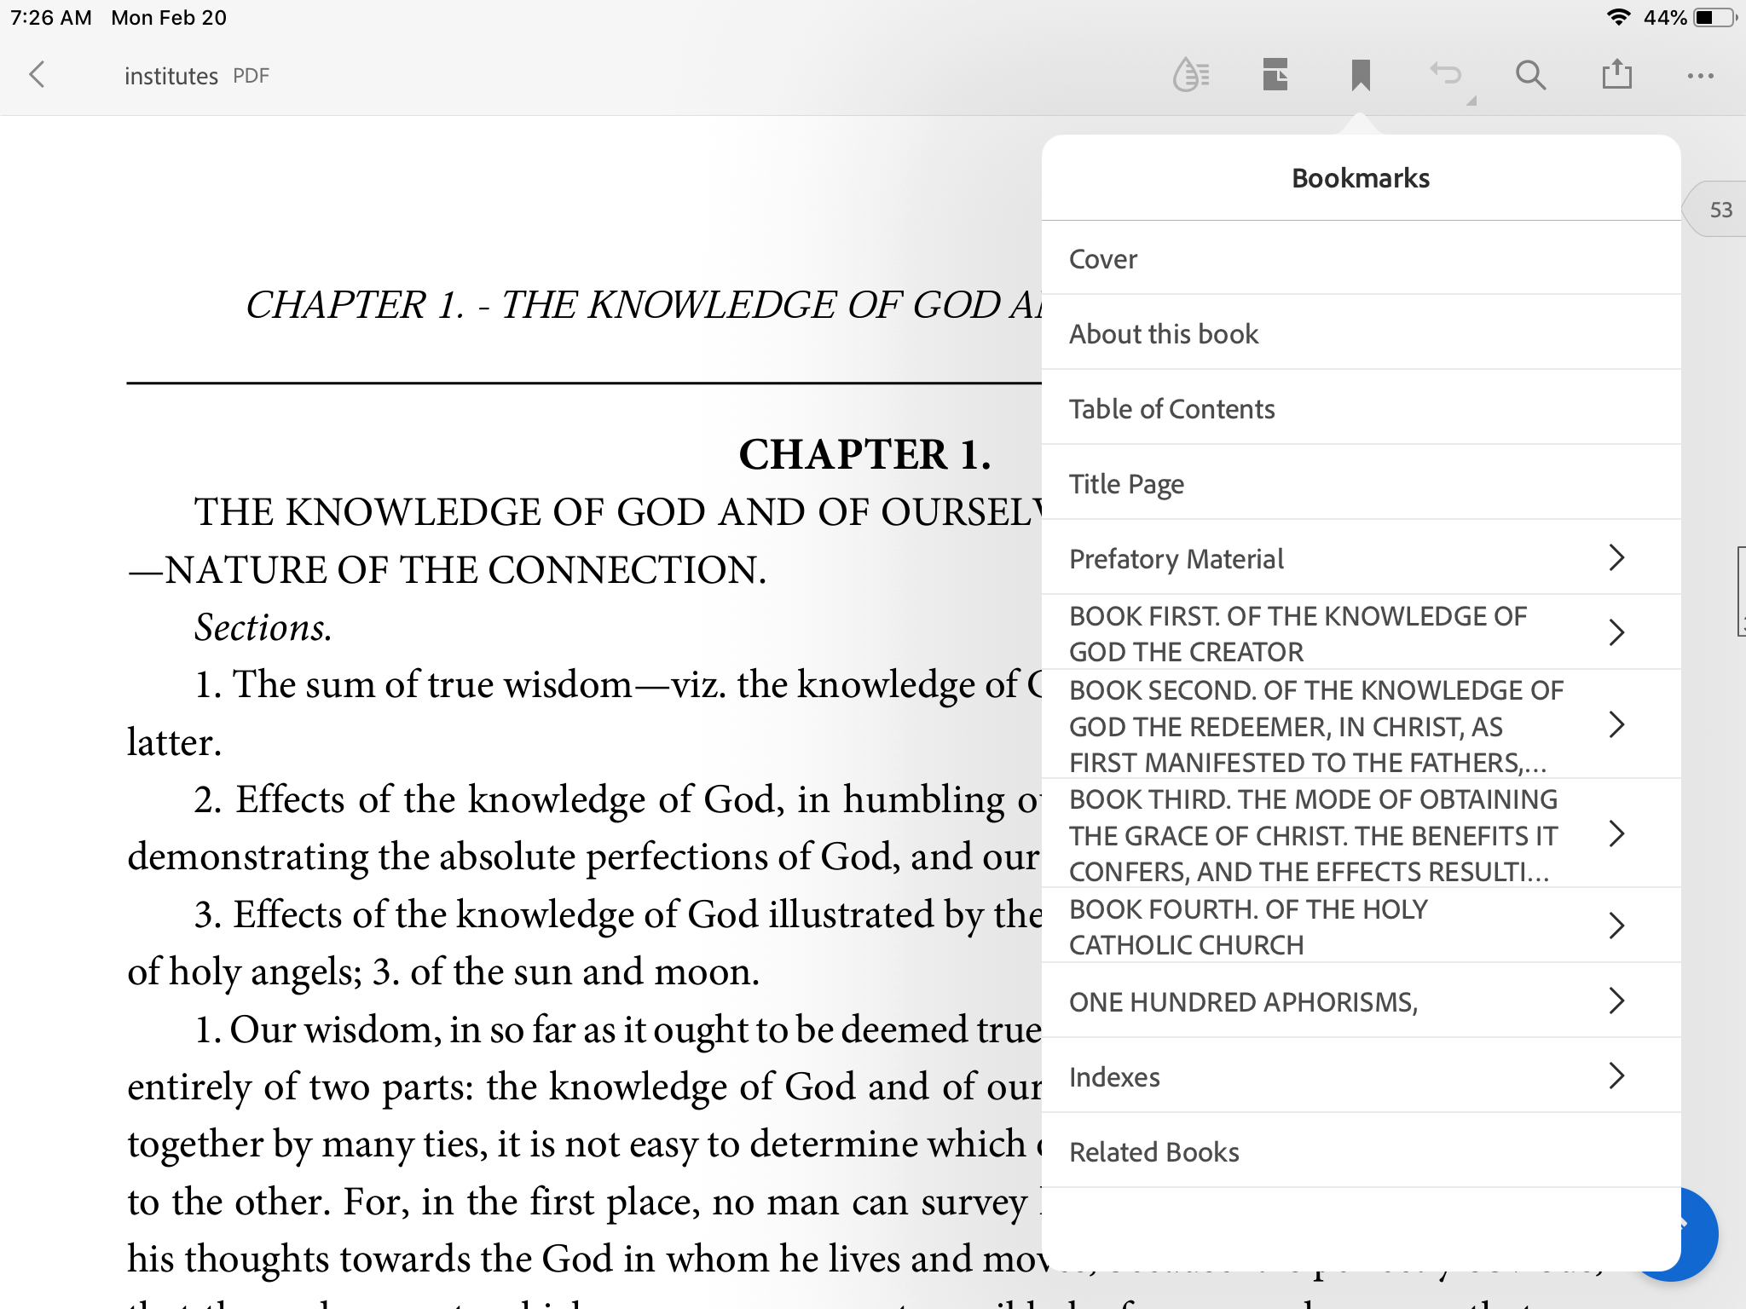Expand BOOK FOURTH bookmark chevron
Screen dimensions: 1746x1309
1616,926
